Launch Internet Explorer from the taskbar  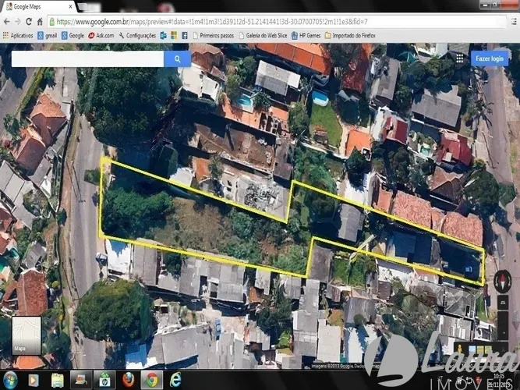click(175, 381)
